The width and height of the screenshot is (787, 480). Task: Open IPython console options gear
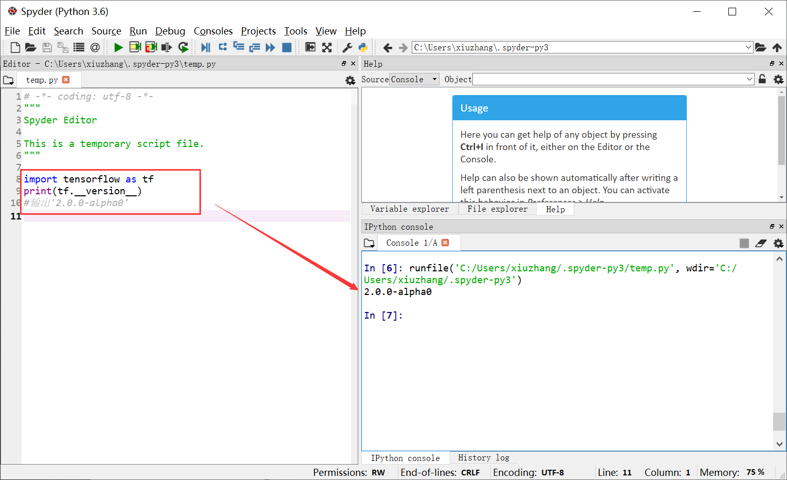pos(778,243)
